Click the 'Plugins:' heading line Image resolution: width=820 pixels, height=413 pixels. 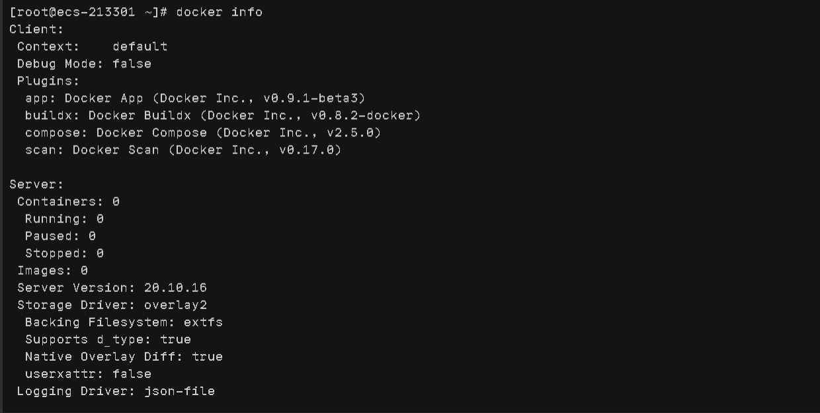[48, 81]
